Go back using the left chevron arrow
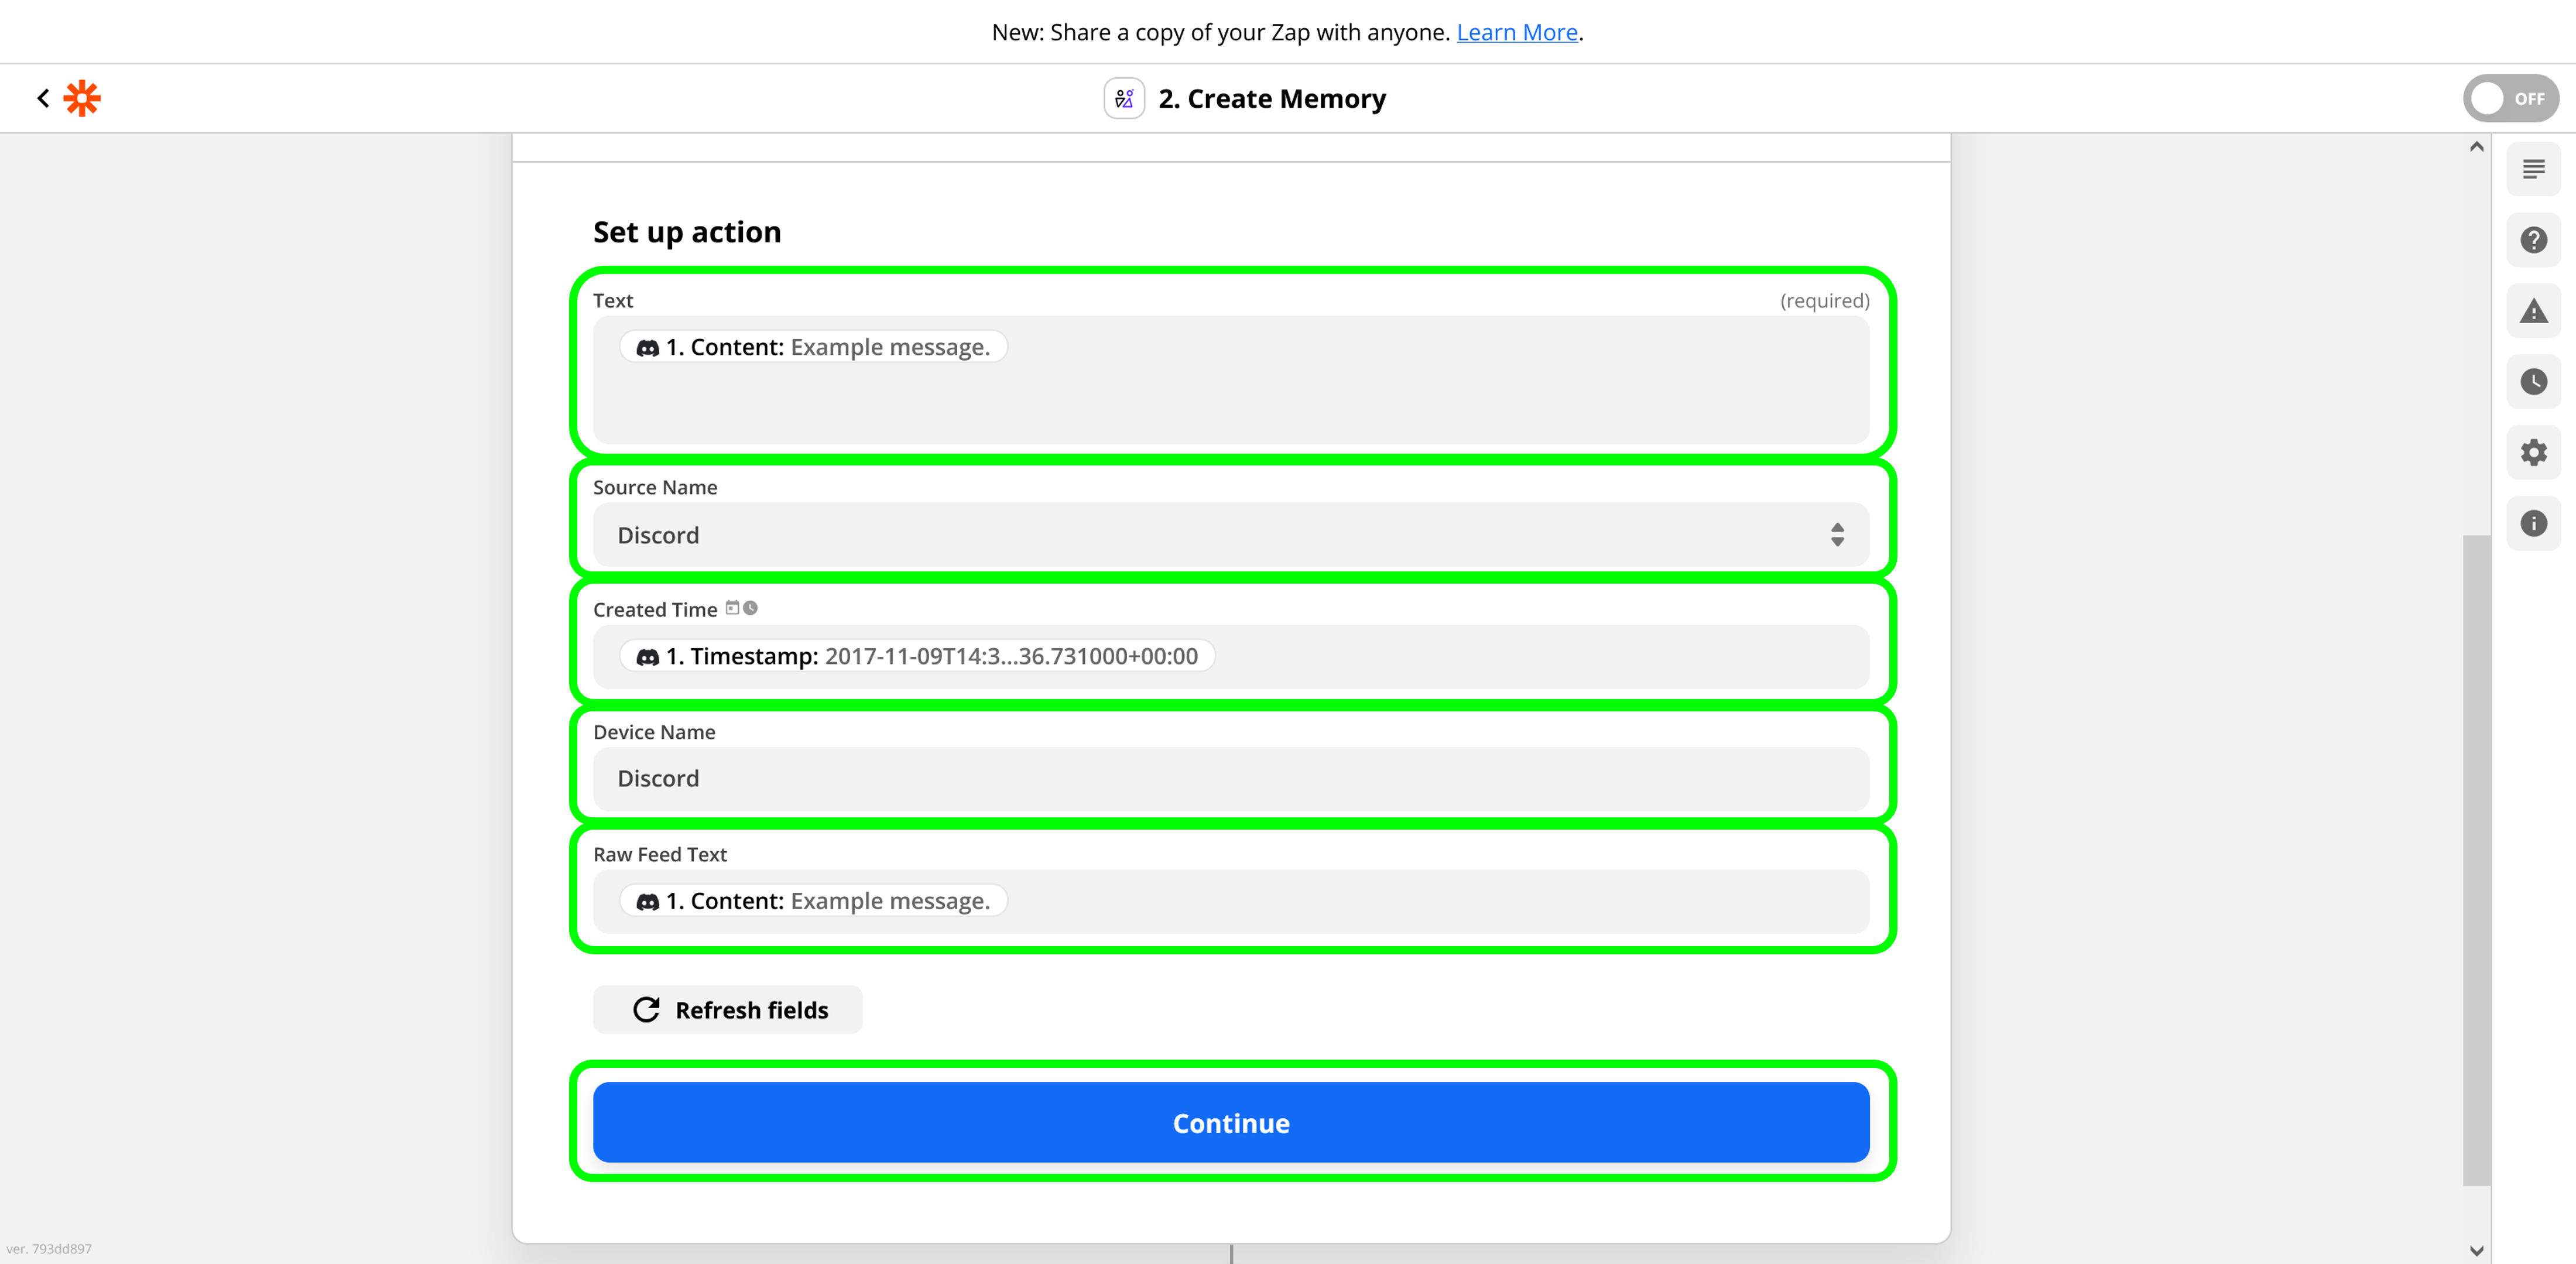This screenshot has width=2576, height=1264. [x=43, y=98]
